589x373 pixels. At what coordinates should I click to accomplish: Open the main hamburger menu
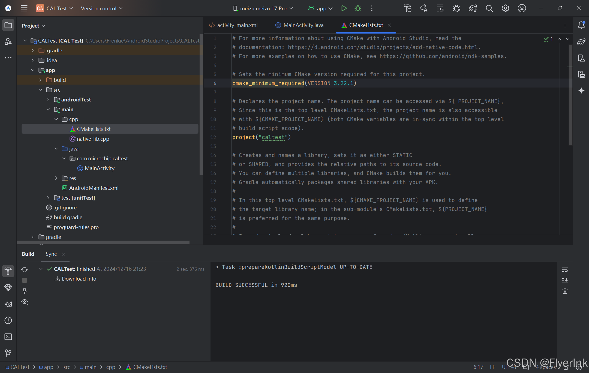pyautogui.click(x=24, y=8)
